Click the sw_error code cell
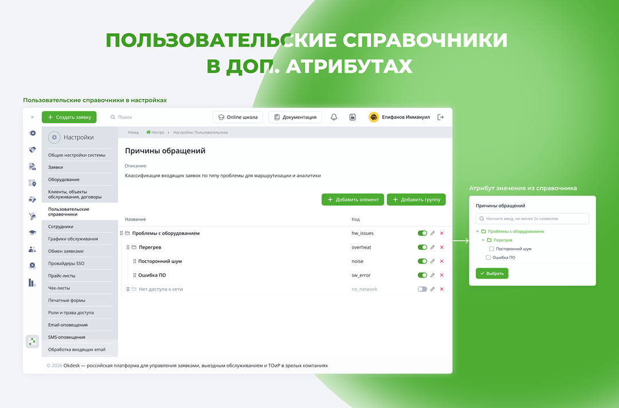Image resolution: width=619 pixels, height=408 pixels. pyautogui.click(x=361, y=275)
